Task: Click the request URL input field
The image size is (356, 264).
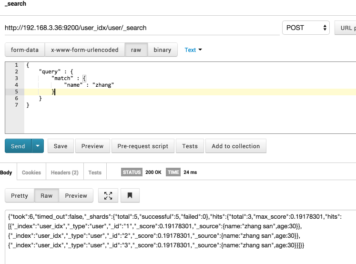Action: [x=142, y=28]
